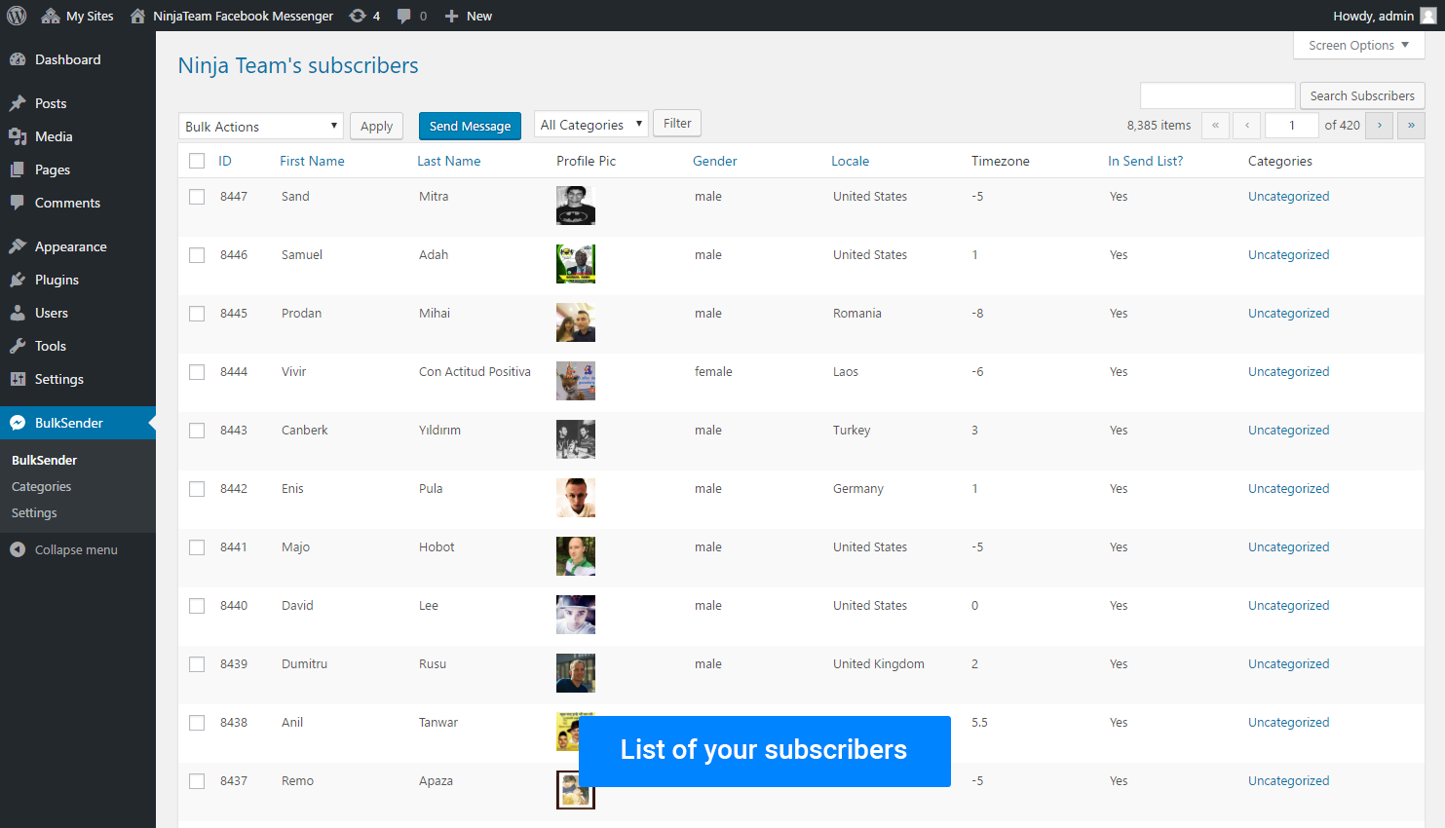Check the row for Canberk Yıldırım
The image size is (1445, 828).
197,431
